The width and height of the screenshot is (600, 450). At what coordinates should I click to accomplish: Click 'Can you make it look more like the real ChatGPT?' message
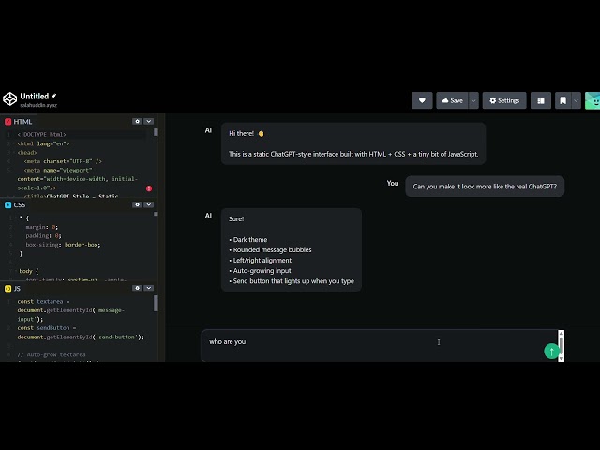tap(485, 187)
